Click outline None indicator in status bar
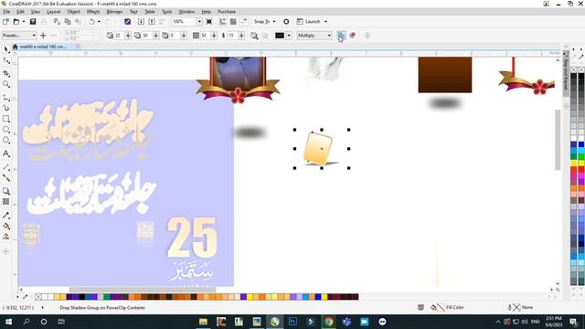585x329 pixels. [x=520, y=307]
